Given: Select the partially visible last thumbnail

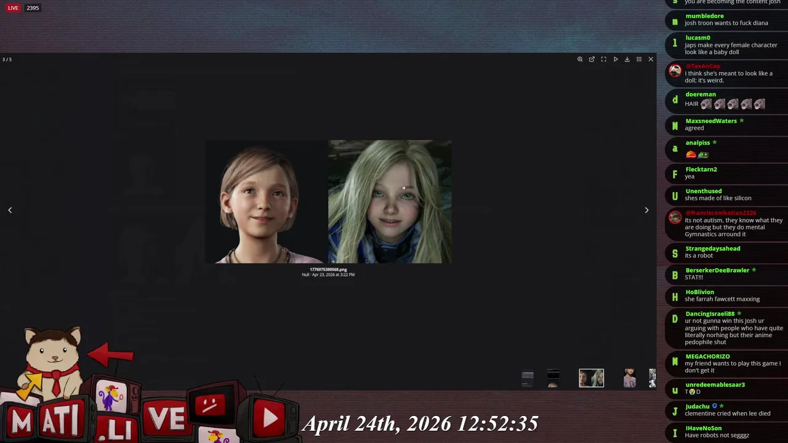Looking at the screenshot, I should 653,378.
